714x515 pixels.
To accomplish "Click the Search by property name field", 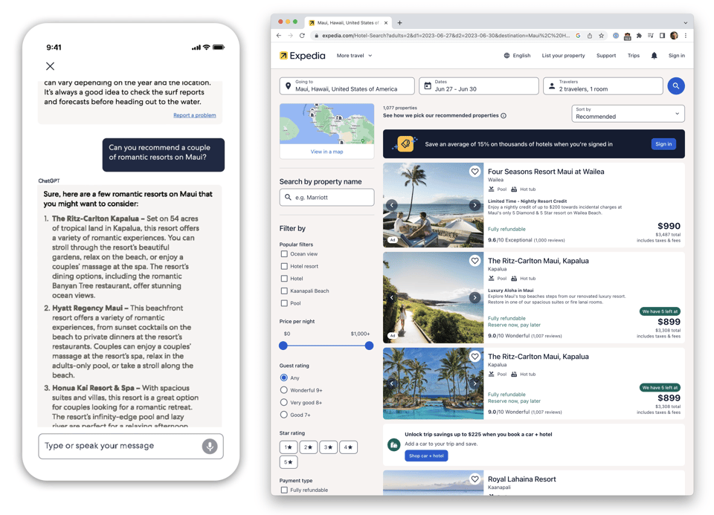I will [x=327, y=198].
